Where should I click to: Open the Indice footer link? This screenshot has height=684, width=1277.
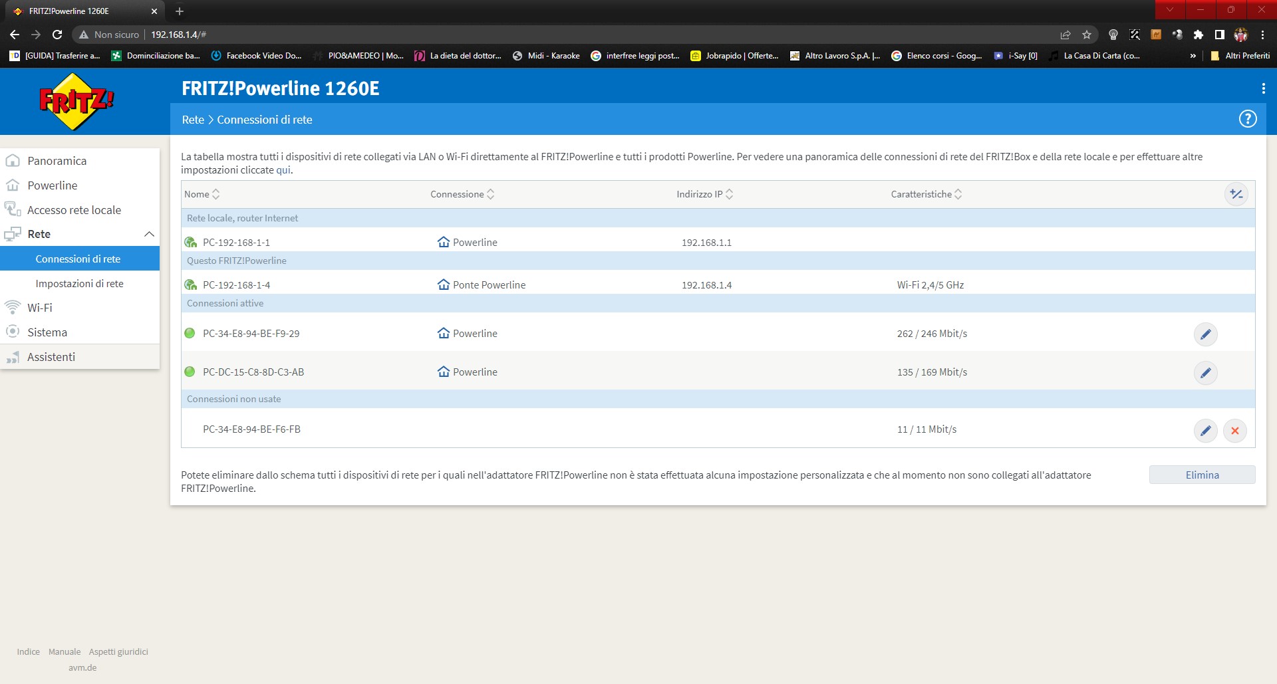click(29, 651)
